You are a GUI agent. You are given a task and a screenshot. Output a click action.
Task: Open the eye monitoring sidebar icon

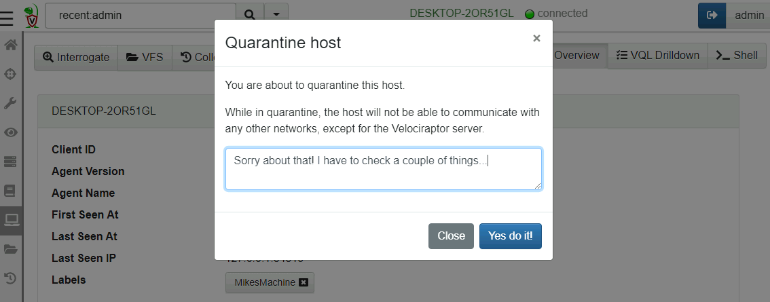tap(10, 132)
